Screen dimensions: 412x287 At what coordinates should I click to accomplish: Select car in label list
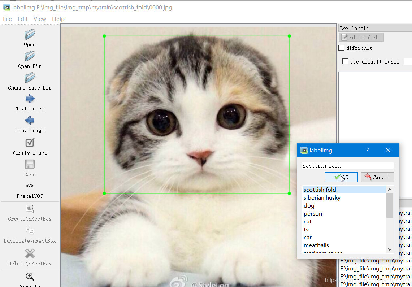344,238
